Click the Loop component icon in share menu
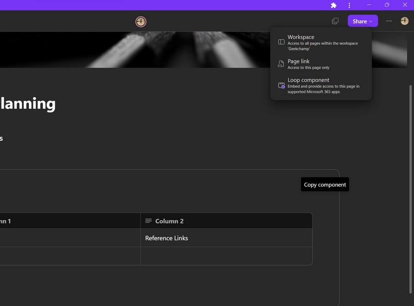Image resolution: width=414 pixels, height=306 pixels. [x=282, y=86]
